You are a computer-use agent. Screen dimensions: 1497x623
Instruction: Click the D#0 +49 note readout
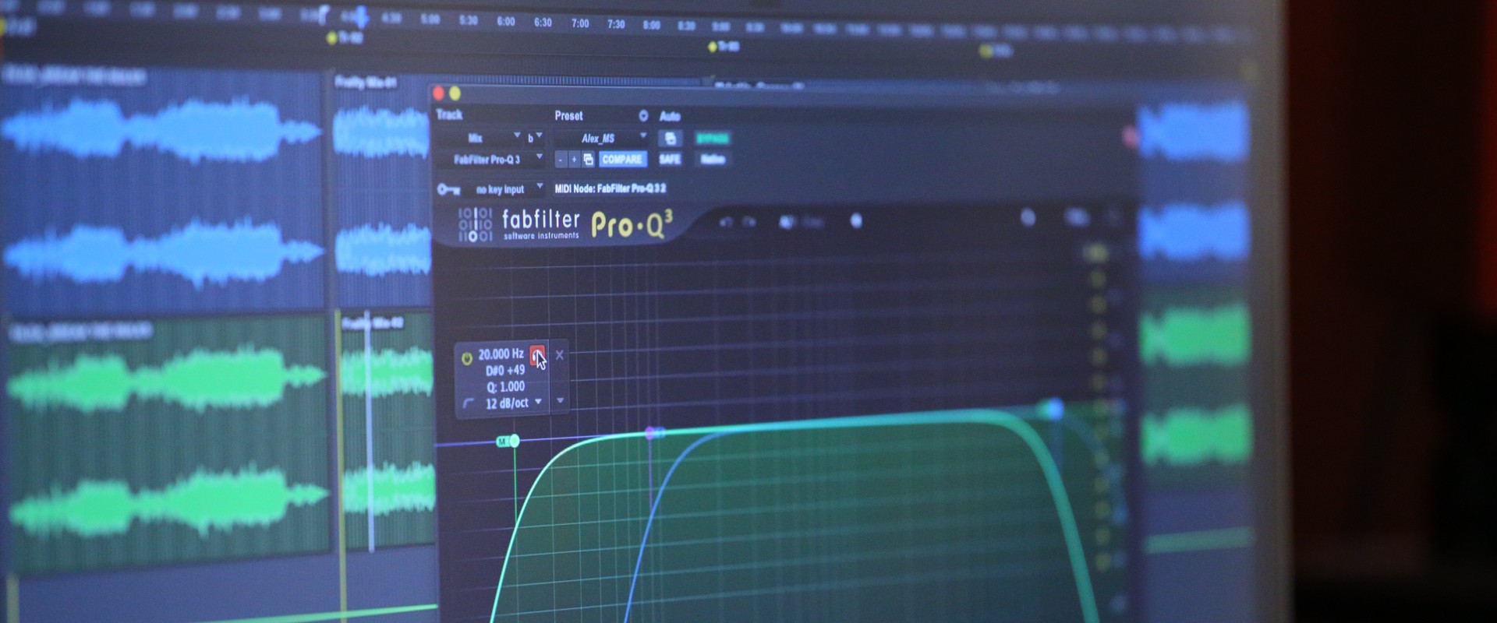(505, 371)
